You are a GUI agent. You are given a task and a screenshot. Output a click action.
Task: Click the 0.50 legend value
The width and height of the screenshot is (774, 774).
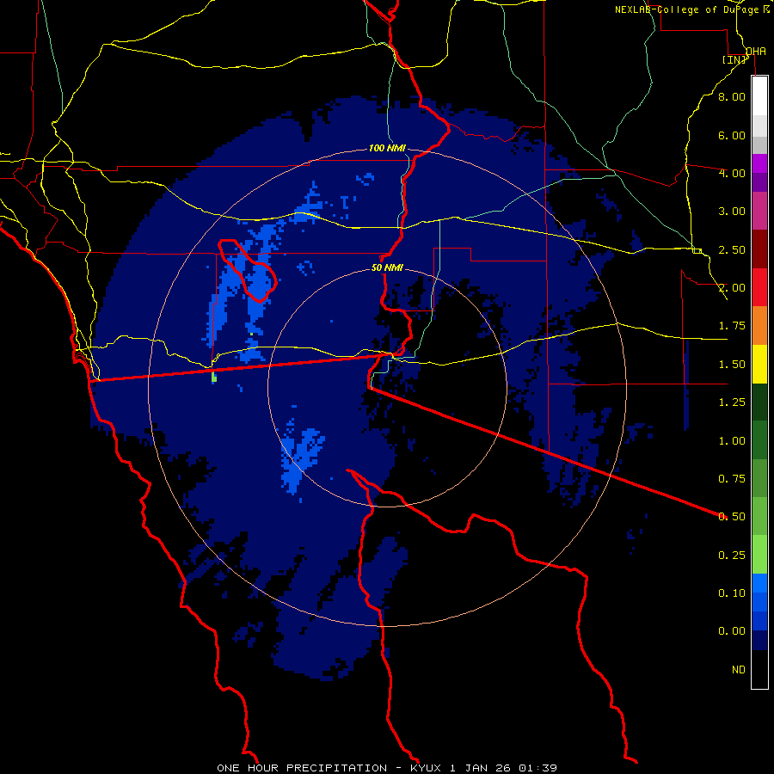(732, 517)
